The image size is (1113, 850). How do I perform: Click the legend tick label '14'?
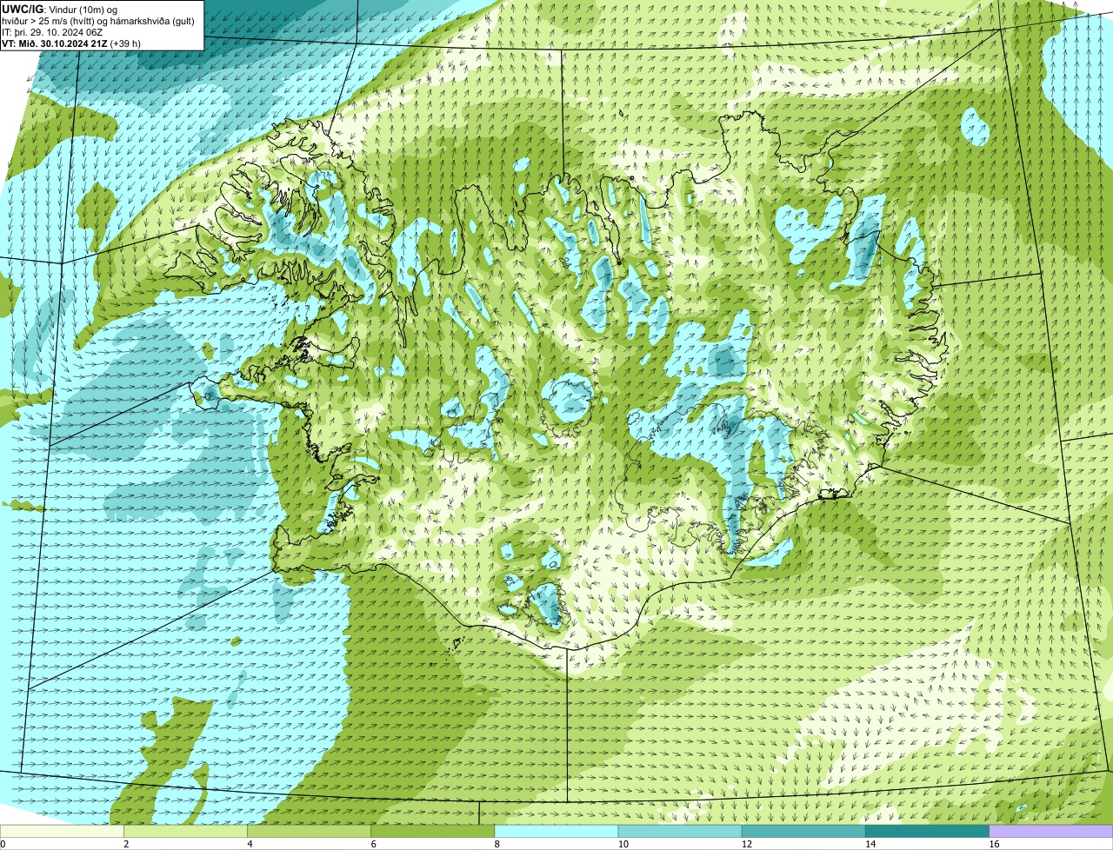pos(870,844)
